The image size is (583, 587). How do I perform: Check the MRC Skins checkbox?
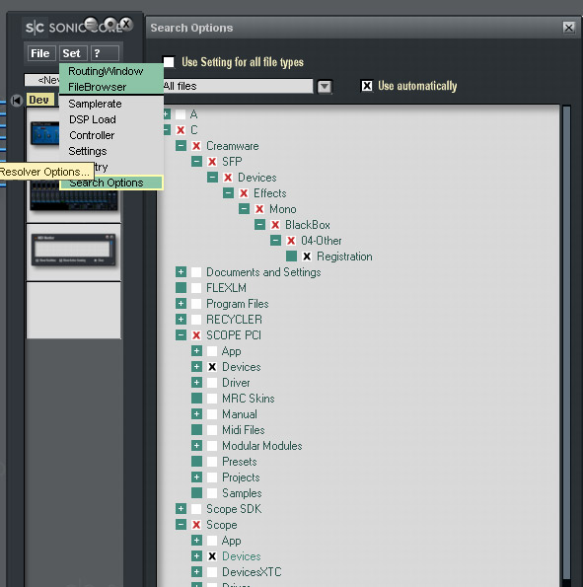coord(212,399)
